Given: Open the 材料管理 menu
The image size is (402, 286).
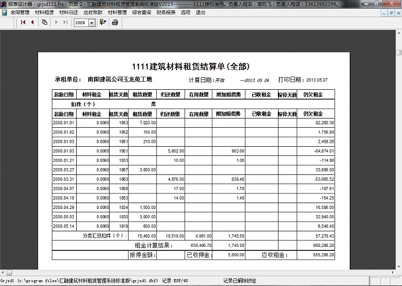Looking at the screenshot, I should (117, 13).
